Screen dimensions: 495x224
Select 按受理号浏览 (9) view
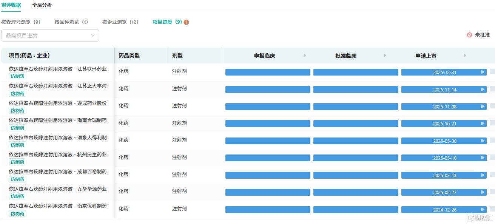pos(21,22)
